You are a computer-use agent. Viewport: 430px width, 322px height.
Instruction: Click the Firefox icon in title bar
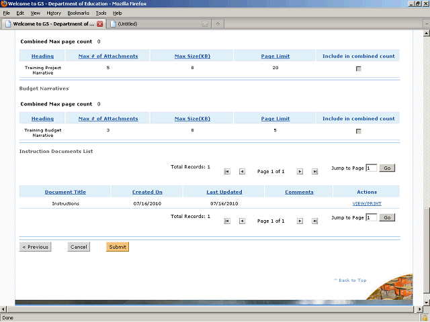click(x=4, y=3)
